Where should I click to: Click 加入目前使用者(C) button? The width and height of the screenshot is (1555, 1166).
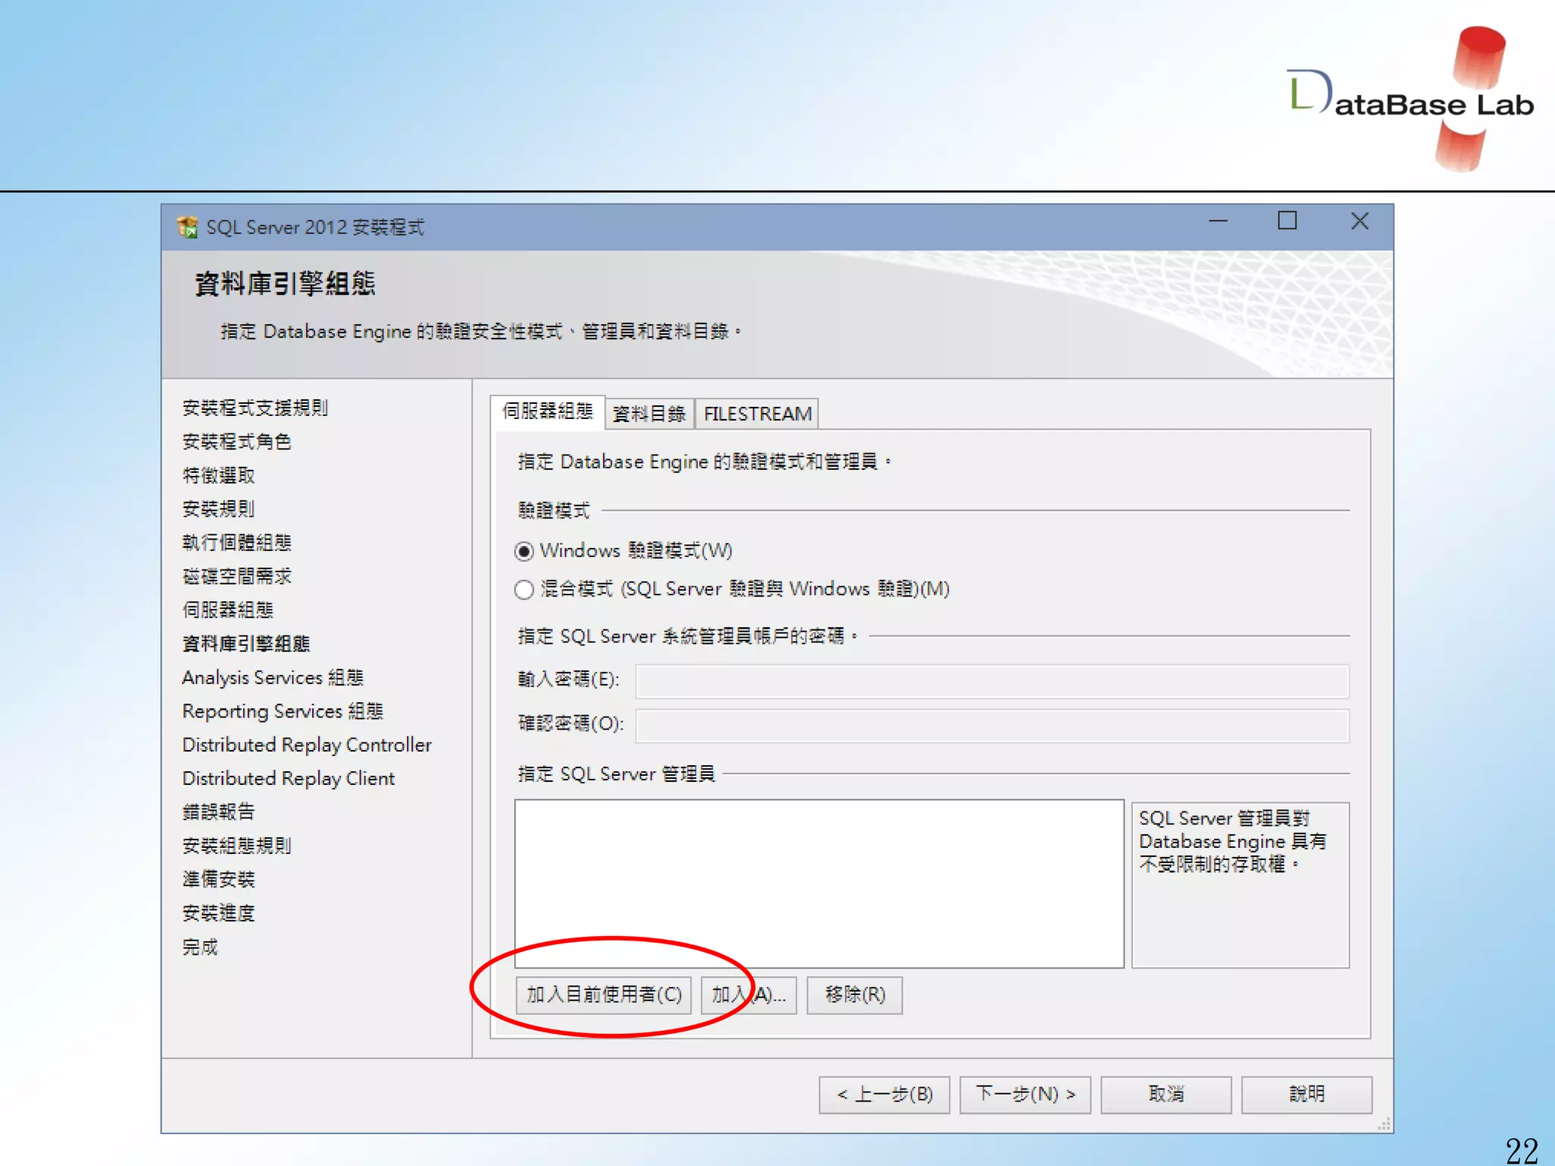(604, 995)
